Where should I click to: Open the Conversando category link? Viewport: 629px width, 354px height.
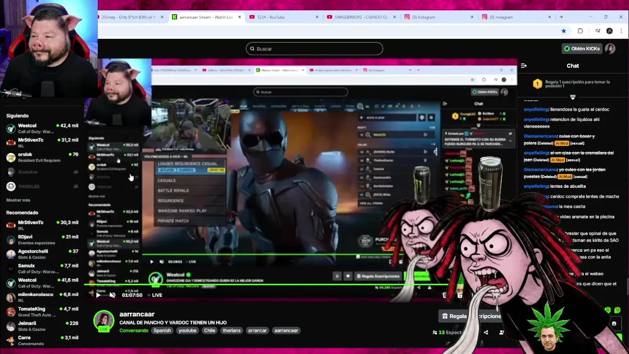134,330
